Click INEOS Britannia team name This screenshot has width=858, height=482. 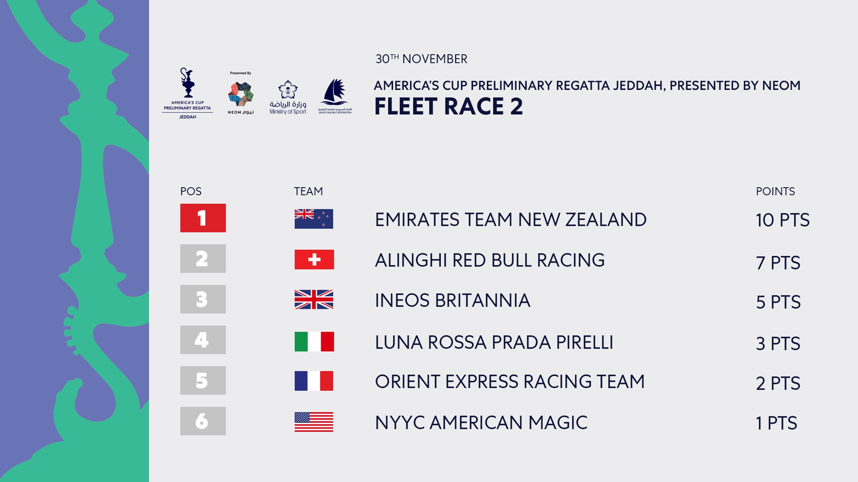453,300
